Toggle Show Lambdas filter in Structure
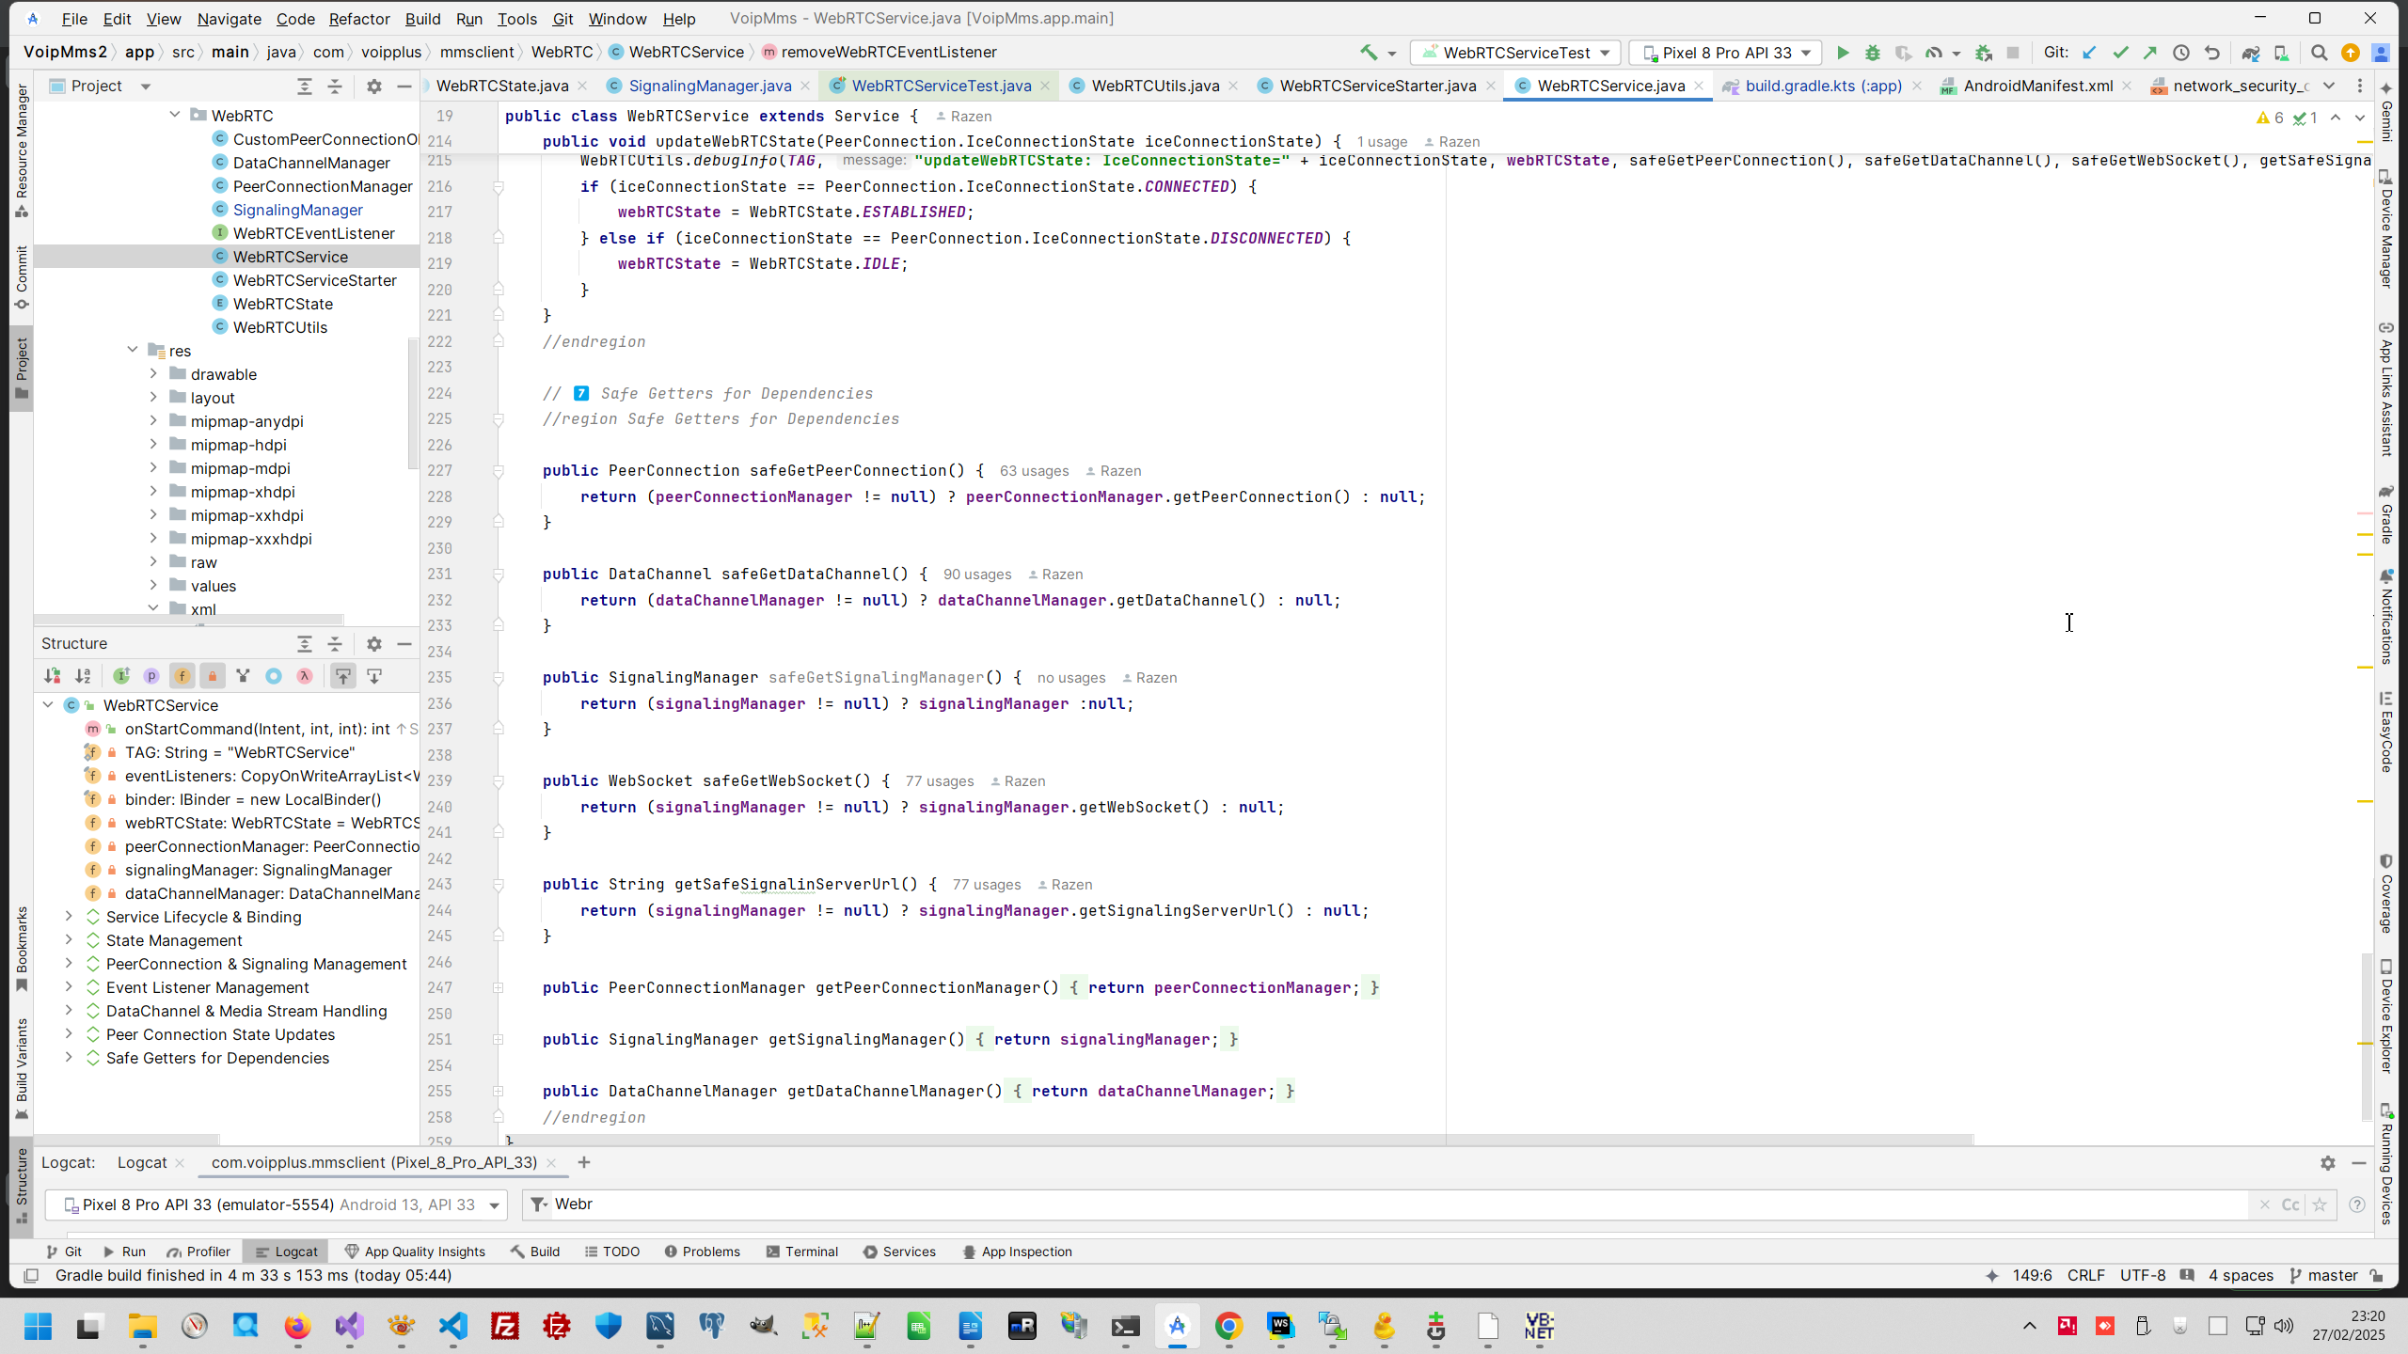The width and height of the screenshot is (2408, 1354). point(304,676)
